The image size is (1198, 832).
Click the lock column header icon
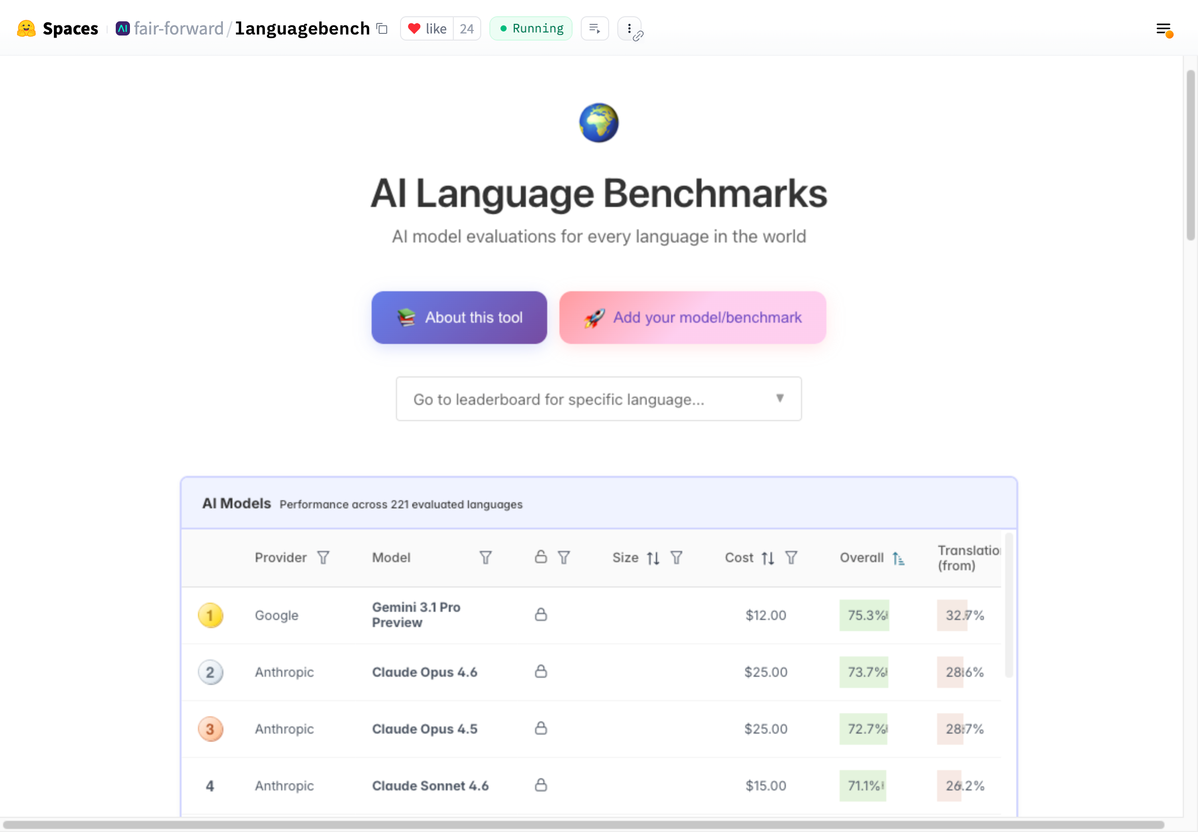pos(541,557)
